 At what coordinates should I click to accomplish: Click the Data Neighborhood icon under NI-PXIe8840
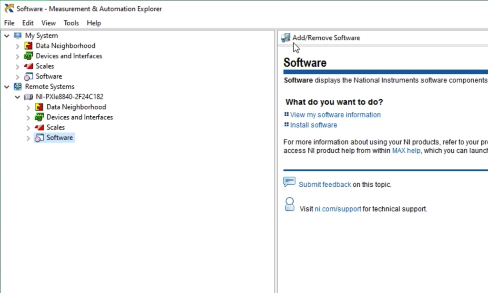(x=39, y=107)
